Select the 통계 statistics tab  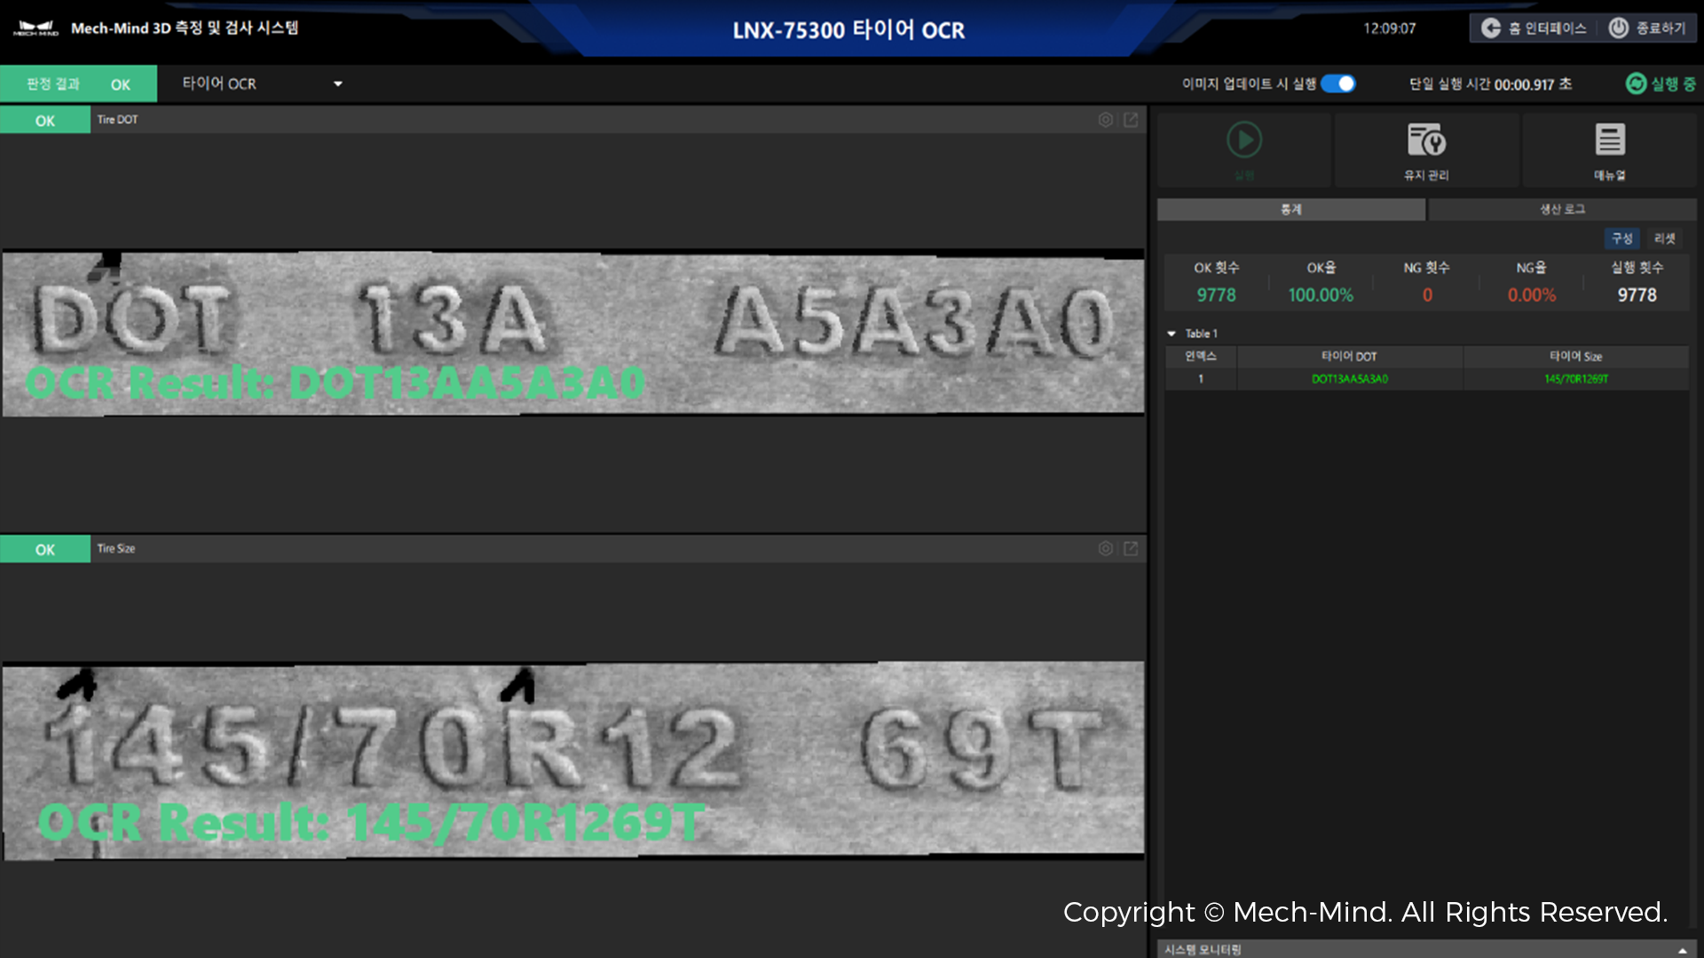[x=1290, y=209]
